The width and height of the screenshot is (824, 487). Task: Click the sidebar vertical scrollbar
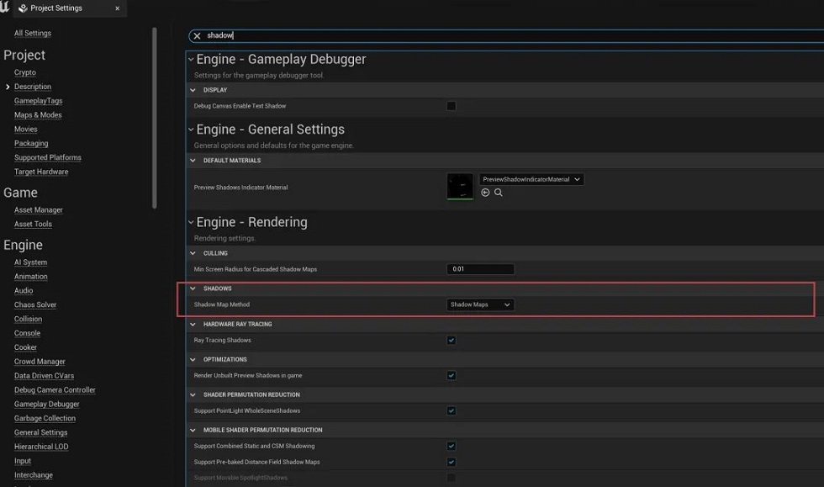click(155, 118)
